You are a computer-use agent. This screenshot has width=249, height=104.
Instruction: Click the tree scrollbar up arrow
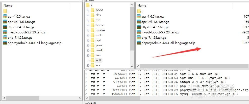tap(132, 5)
